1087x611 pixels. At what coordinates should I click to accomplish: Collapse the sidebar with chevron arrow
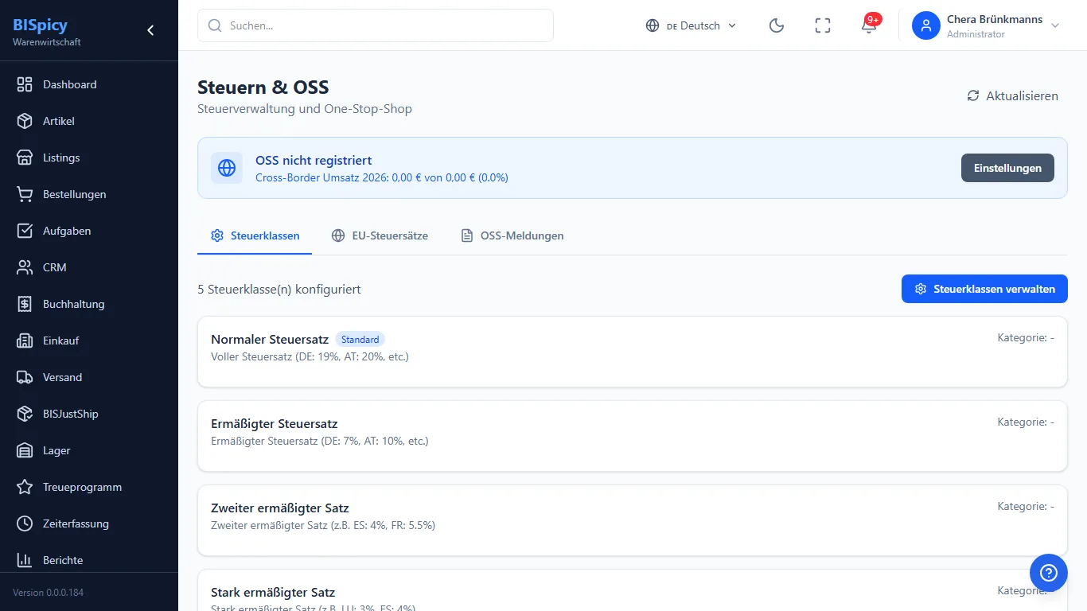point(150,30)
